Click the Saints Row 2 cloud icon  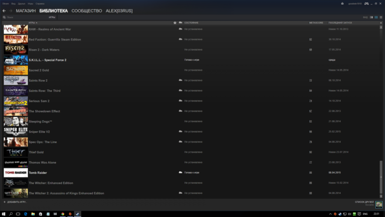180,80
